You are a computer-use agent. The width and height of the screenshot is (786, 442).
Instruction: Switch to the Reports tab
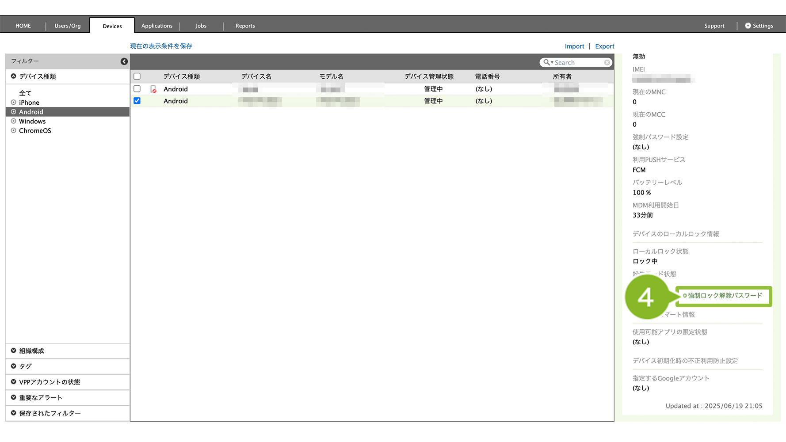coord(245,26)
